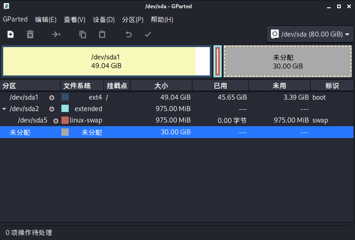The image size is (355, 240).
Task: Click the lock/mount icon beside /dev/sda5
Action: click(x=56, y=121)
